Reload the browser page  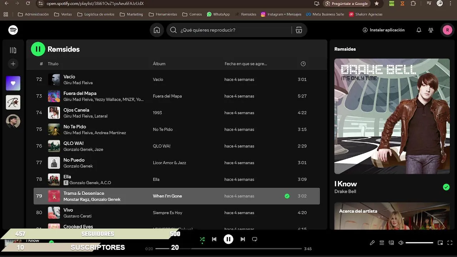coord(28,4)
